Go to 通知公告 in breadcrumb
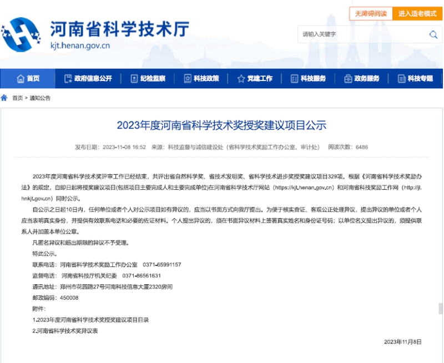Image resolution: width=444 pixels, height=363 pixels. (40, 98)
